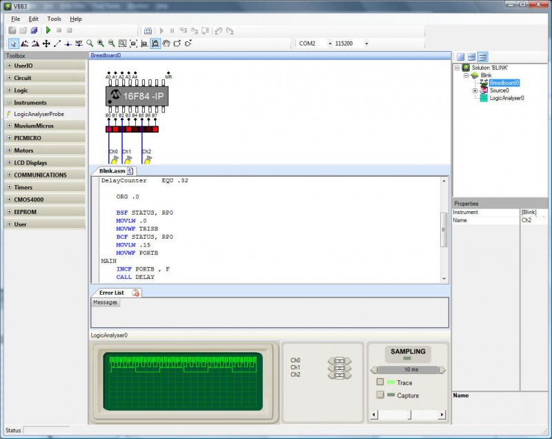This screenshot has width=552, height=439.
Task: Click the green Run simulation arrow
Action: coord(48,30)
